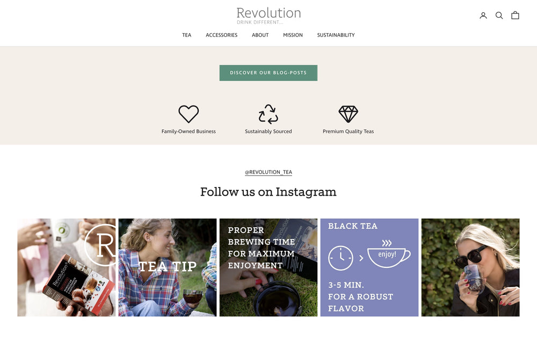
Task: Open the shopping bag cart icon
Action: point(515,16)
